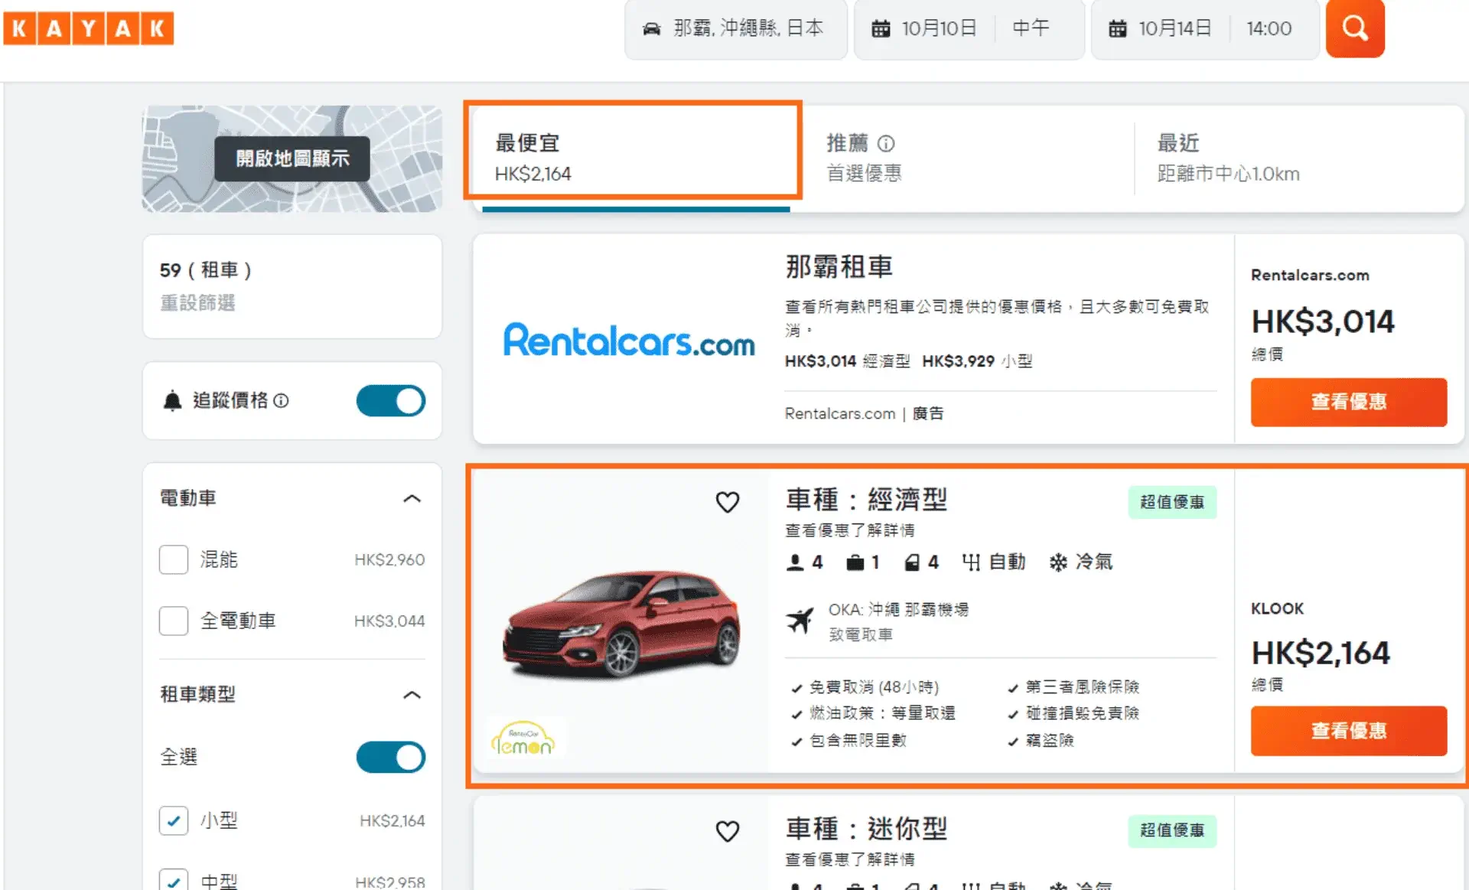Image resolution: width=1469 pixels, height=890 pixels.
Task: Click the luggage bag icon on 經濟型
Action: [x=855, y=562]
